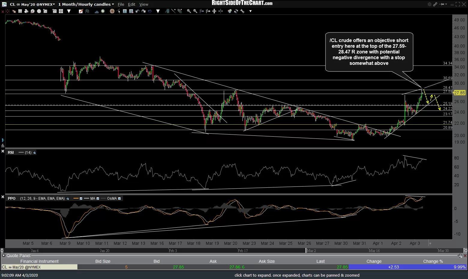Select the text annotation tool
468x279 pixels.
click(125, 11)
